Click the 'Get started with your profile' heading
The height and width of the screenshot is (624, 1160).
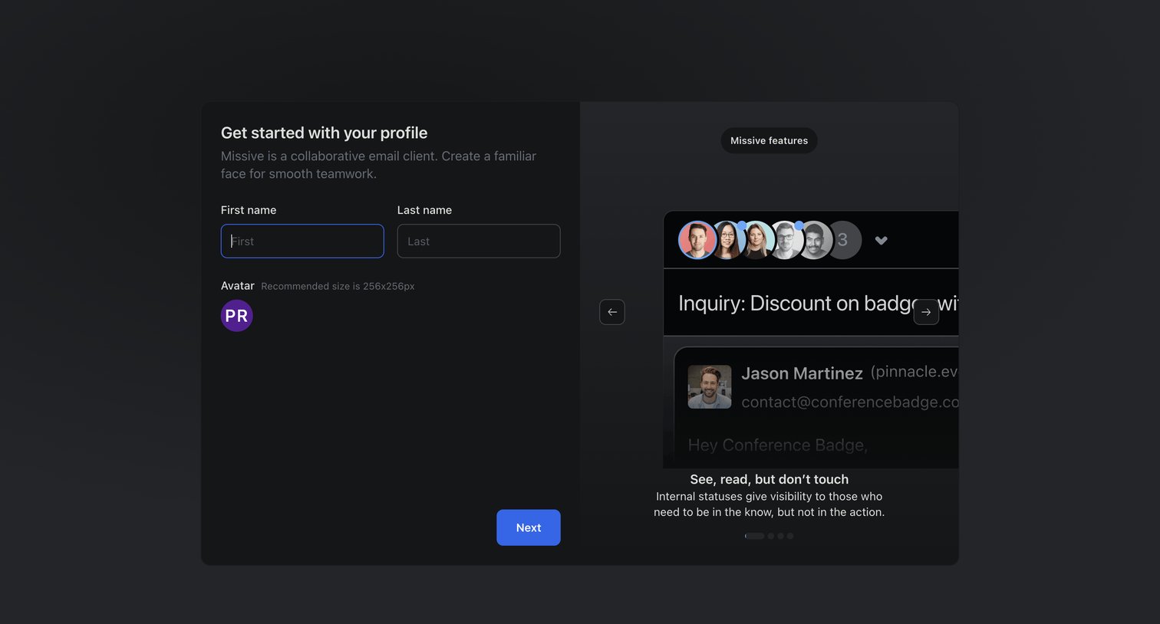[x=325, y=133]
